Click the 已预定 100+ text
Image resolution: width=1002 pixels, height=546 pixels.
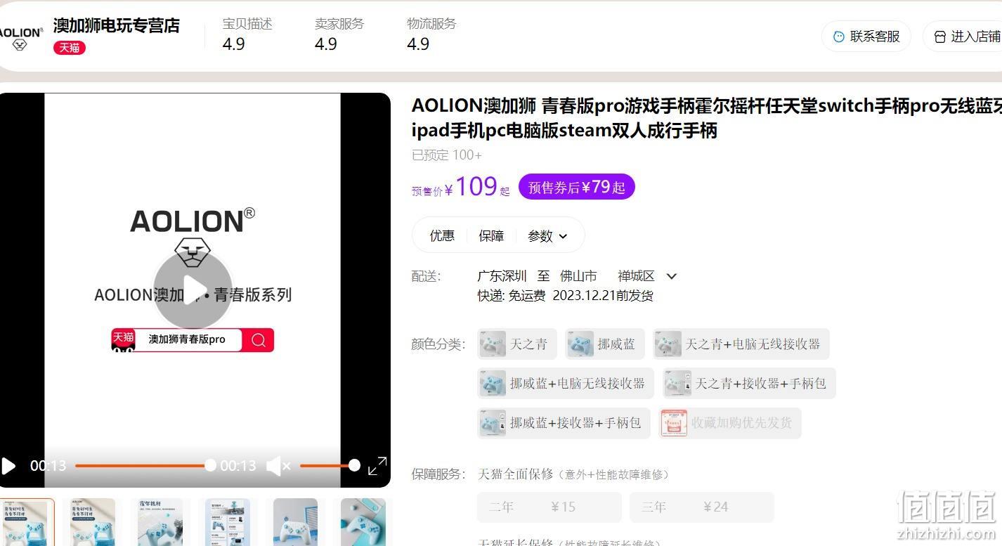447,155
